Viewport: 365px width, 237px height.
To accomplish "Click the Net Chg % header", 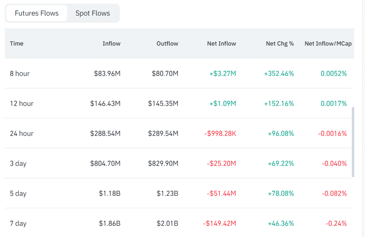I will pyautogui.click(x=280, y=44).
